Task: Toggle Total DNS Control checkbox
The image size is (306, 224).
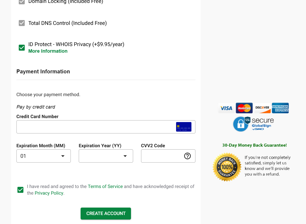Action: [22, 23]
